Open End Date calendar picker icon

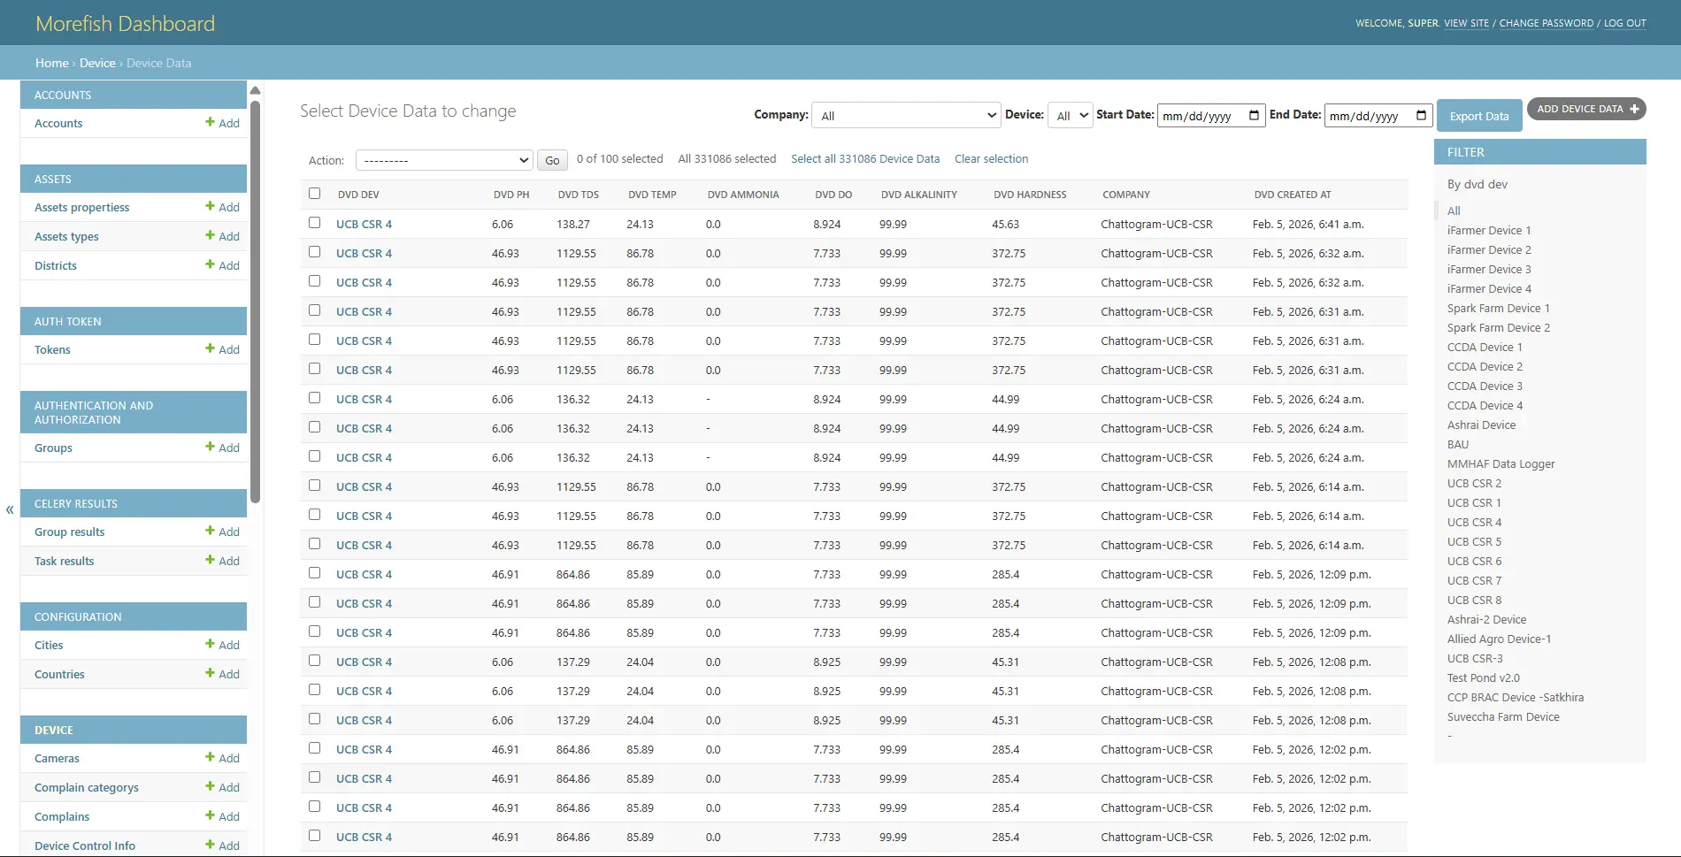(1421, 115)
